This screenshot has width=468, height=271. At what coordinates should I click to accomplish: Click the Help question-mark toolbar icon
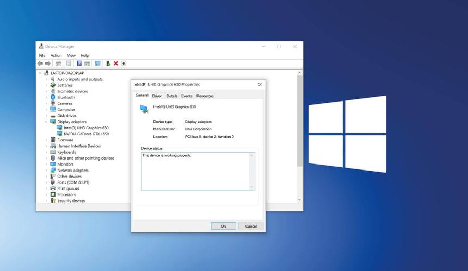(79, 64)
